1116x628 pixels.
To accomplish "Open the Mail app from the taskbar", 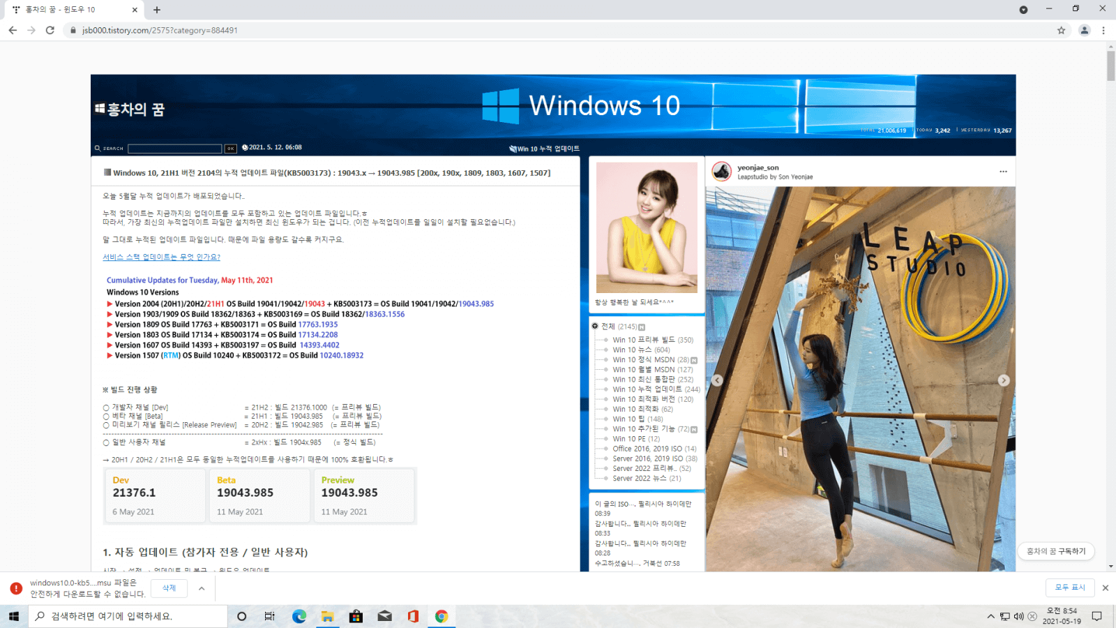I will pyautogui.click(x=384, y=616).
